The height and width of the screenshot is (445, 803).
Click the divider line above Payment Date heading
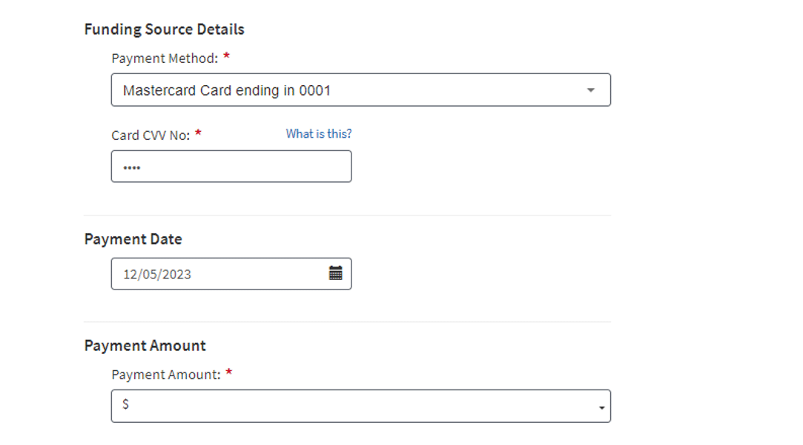coord(347,215)
